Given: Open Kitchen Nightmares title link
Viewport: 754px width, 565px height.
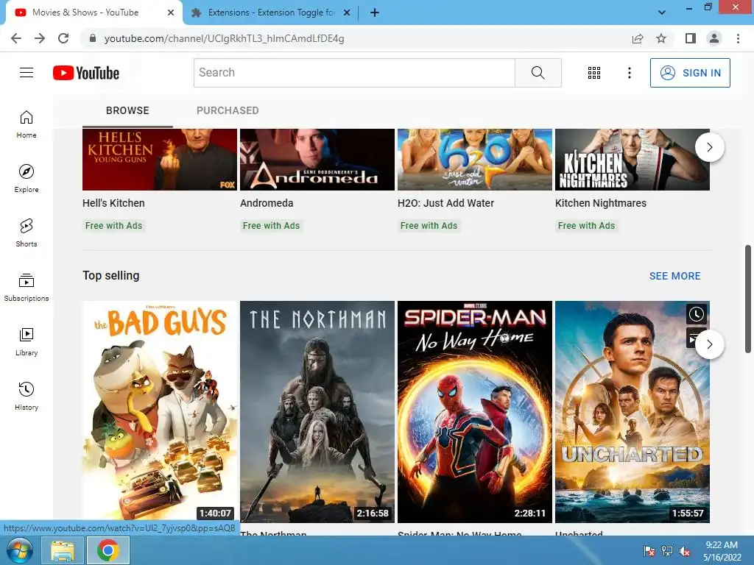Looking at the screenshot, I should pyautogui.click(x=601, y=203).
